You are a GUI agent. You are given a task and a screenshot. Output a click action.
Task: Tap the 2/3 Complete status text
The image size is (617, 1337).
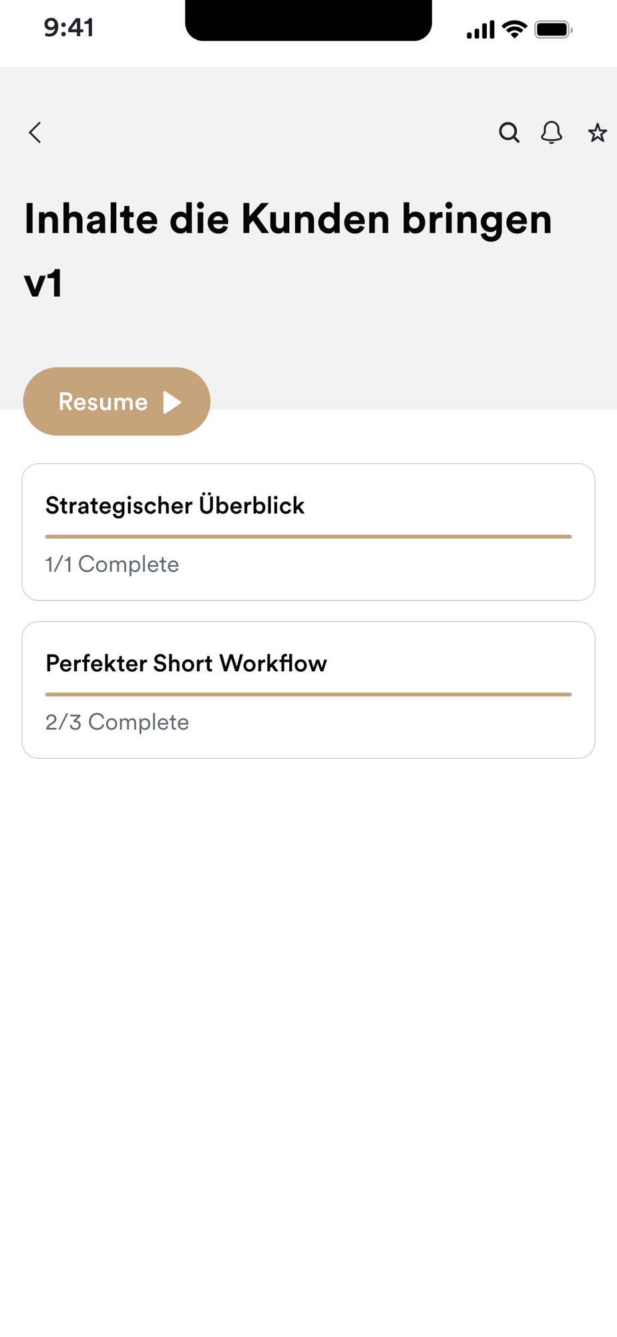point(118,722)
